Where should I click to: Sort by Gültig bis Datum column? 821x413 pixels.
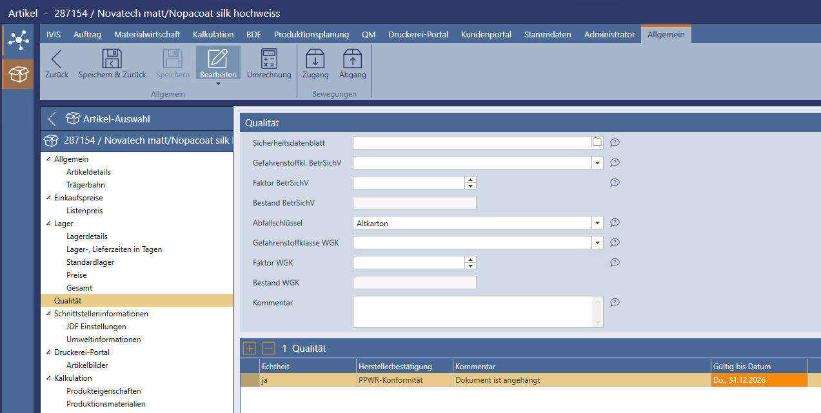[759, 366]
